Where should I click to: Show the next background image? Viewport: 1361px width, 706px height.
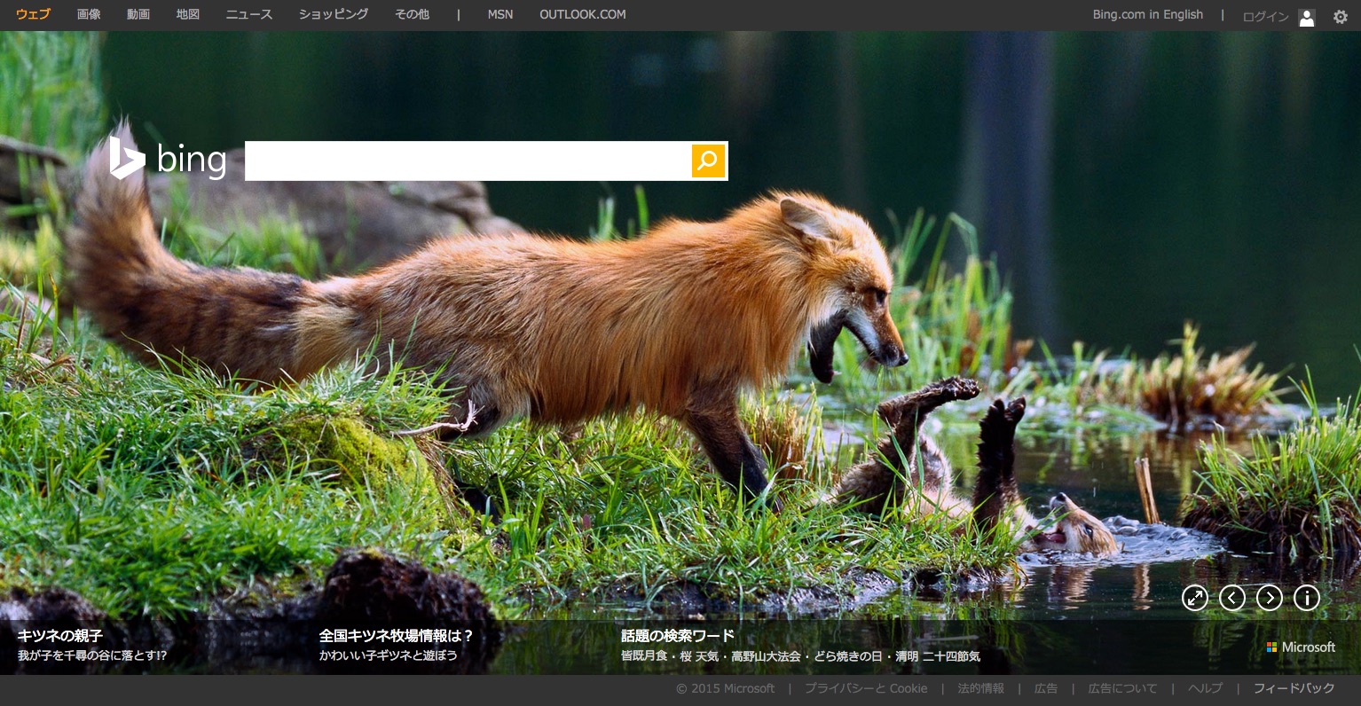pos(1270,598)
